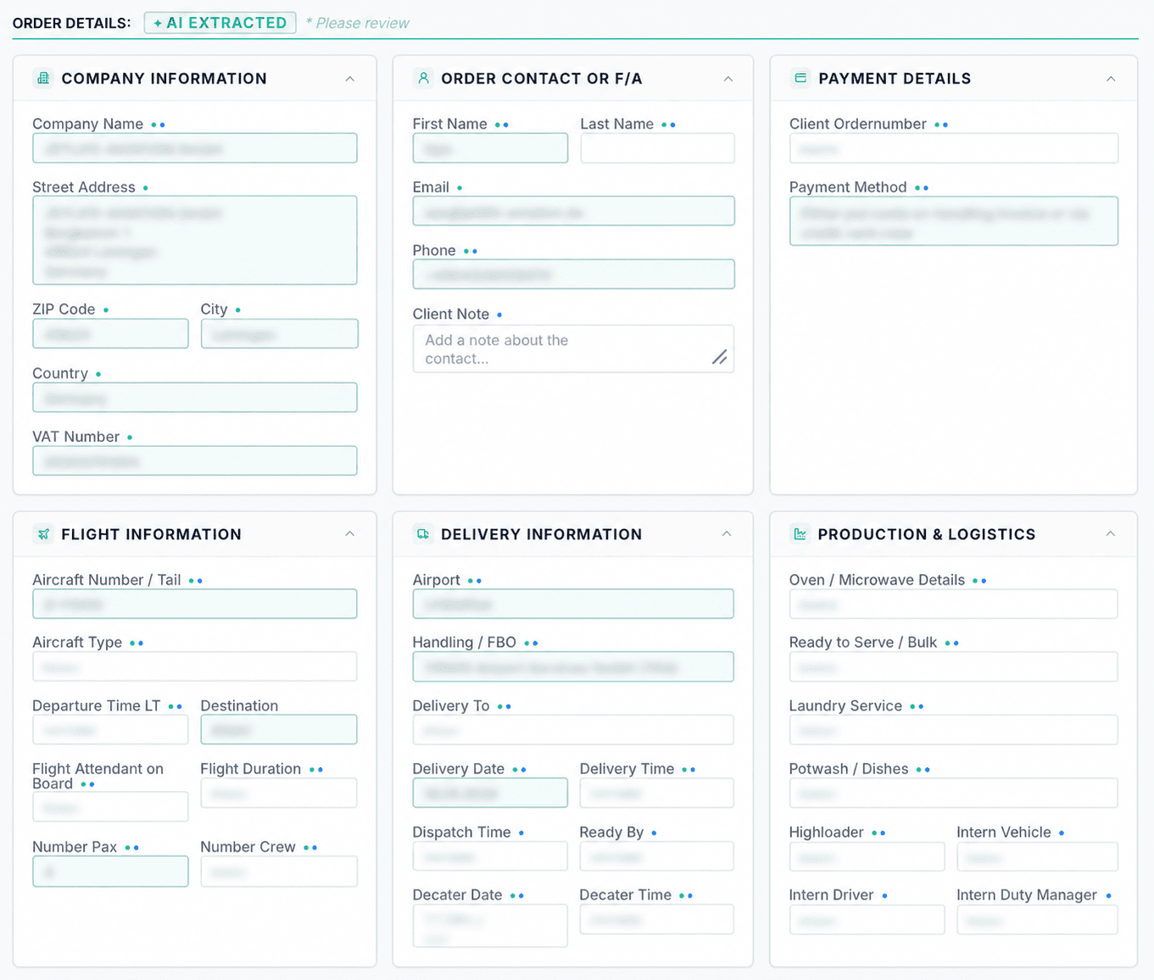1154x980 pixels.
Task: Click the Intern Driver field
Action: 867,920
